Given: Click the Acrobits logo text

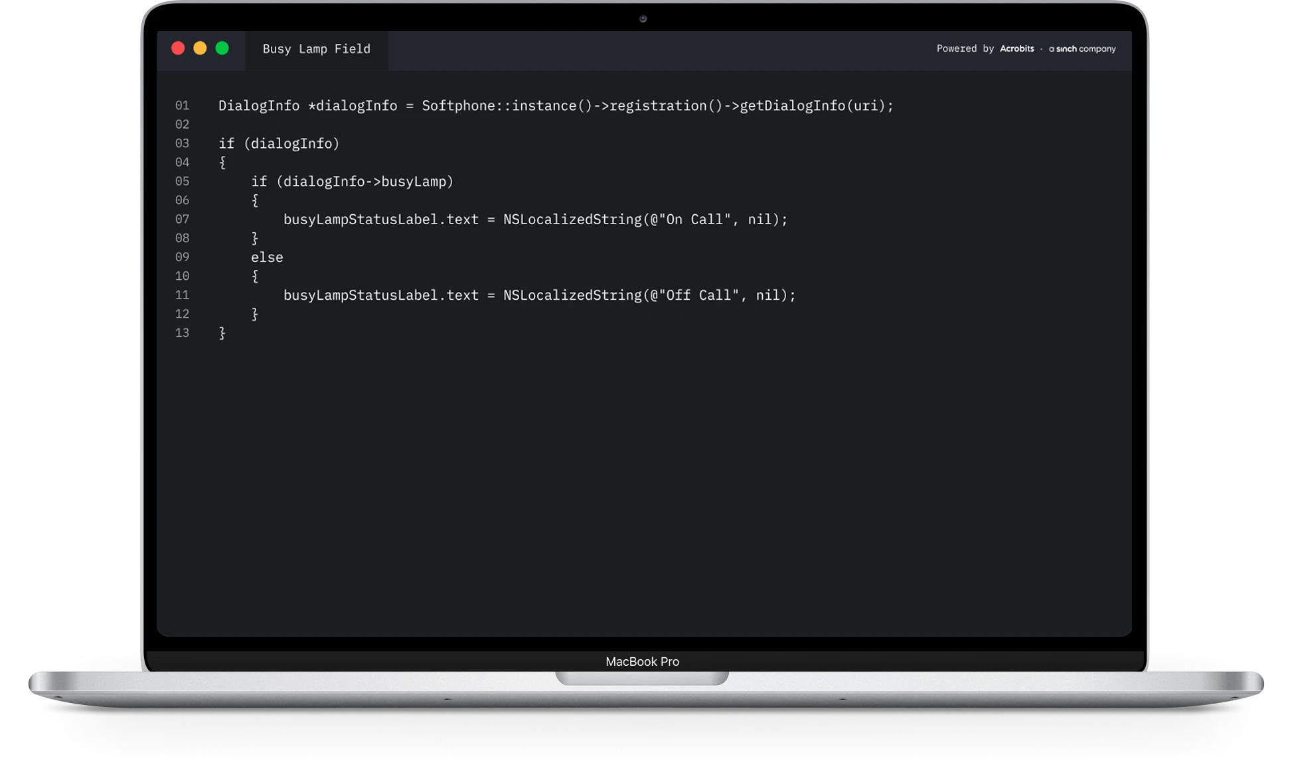Looking at the screenshot, I should (x=1016, y=48).
